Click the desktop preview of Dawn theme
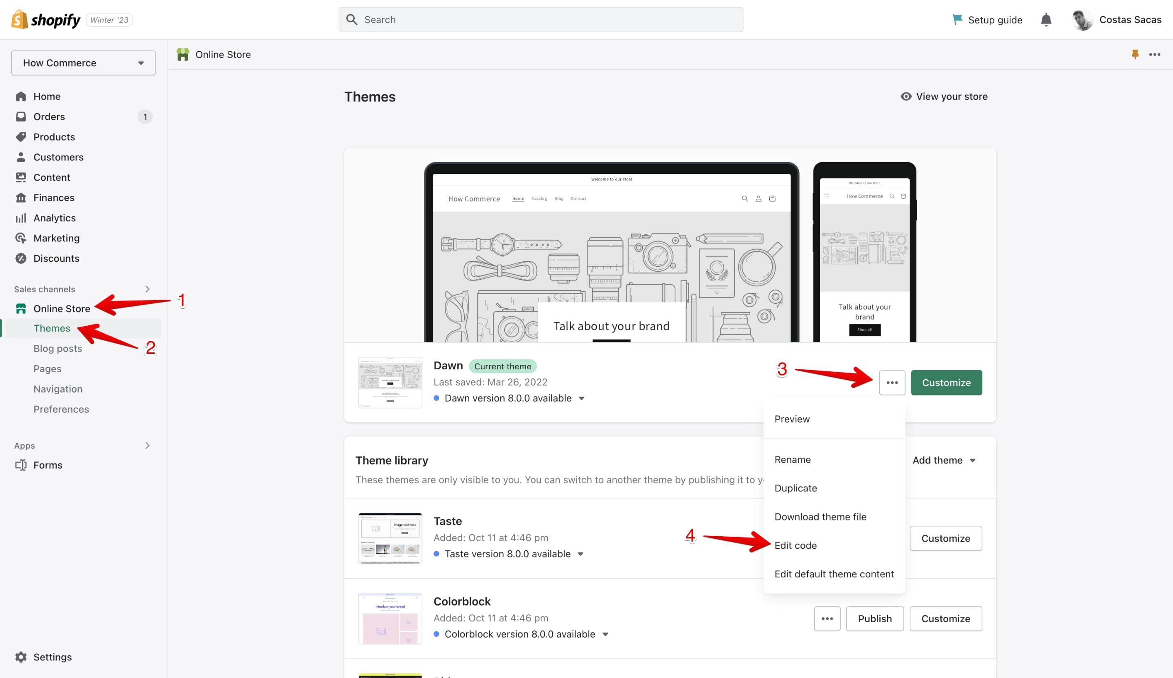 coord(612,252)
